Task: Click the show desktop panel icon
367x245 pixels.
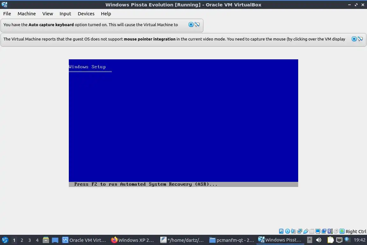Action: point(55,240)
